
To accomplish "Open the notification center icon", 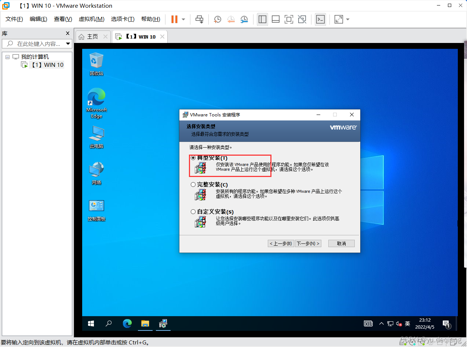I will tap(446, 323).
